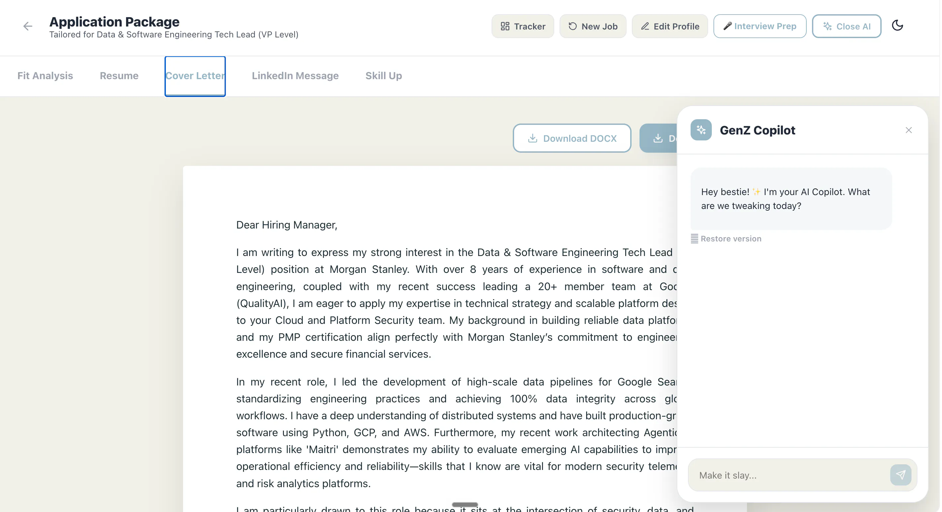
Task: Select the Cover Letter tab
Action: (195, 76)
